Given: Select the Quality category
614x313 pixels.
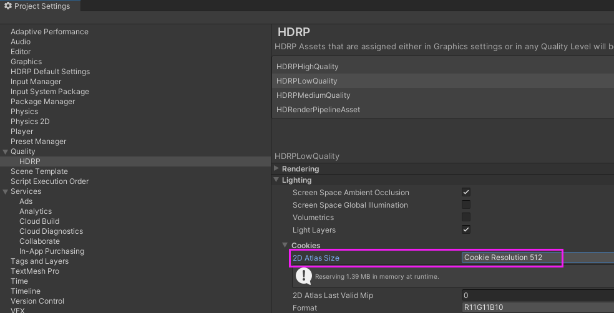Looking at the screenshot, I should click(22, 152).
